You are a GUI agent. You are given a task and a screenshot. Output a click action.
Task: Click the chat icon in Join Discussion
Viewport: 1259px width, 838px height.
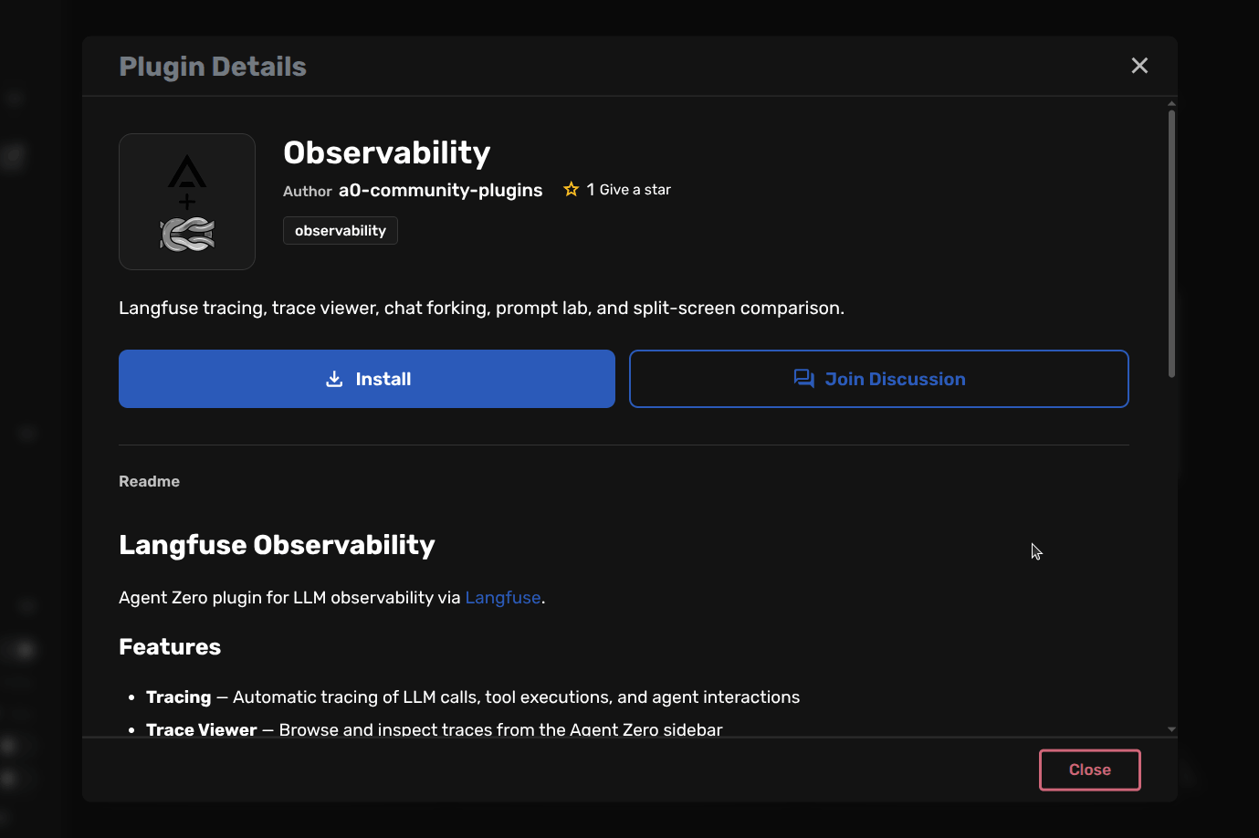click(803, 378)
